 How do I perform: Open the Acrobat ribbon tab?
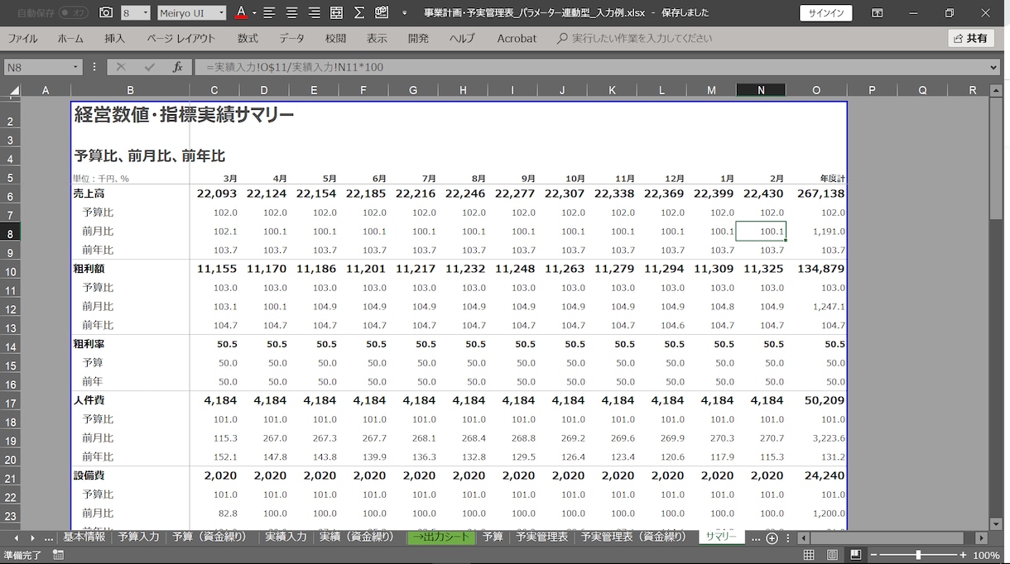[517, 38]
